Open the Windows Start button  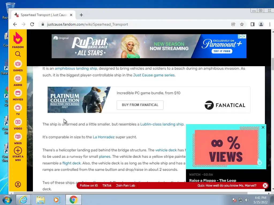coord(7,200)
